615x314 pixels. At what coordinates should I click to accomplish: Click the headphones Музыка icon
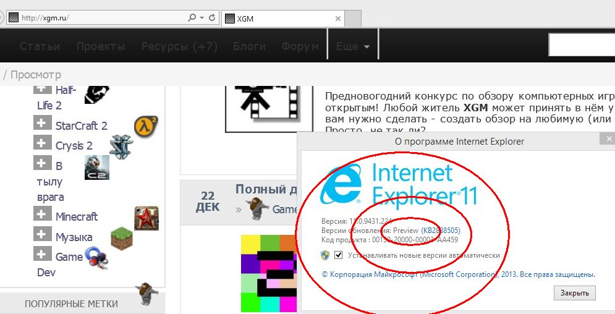point(96,258)
